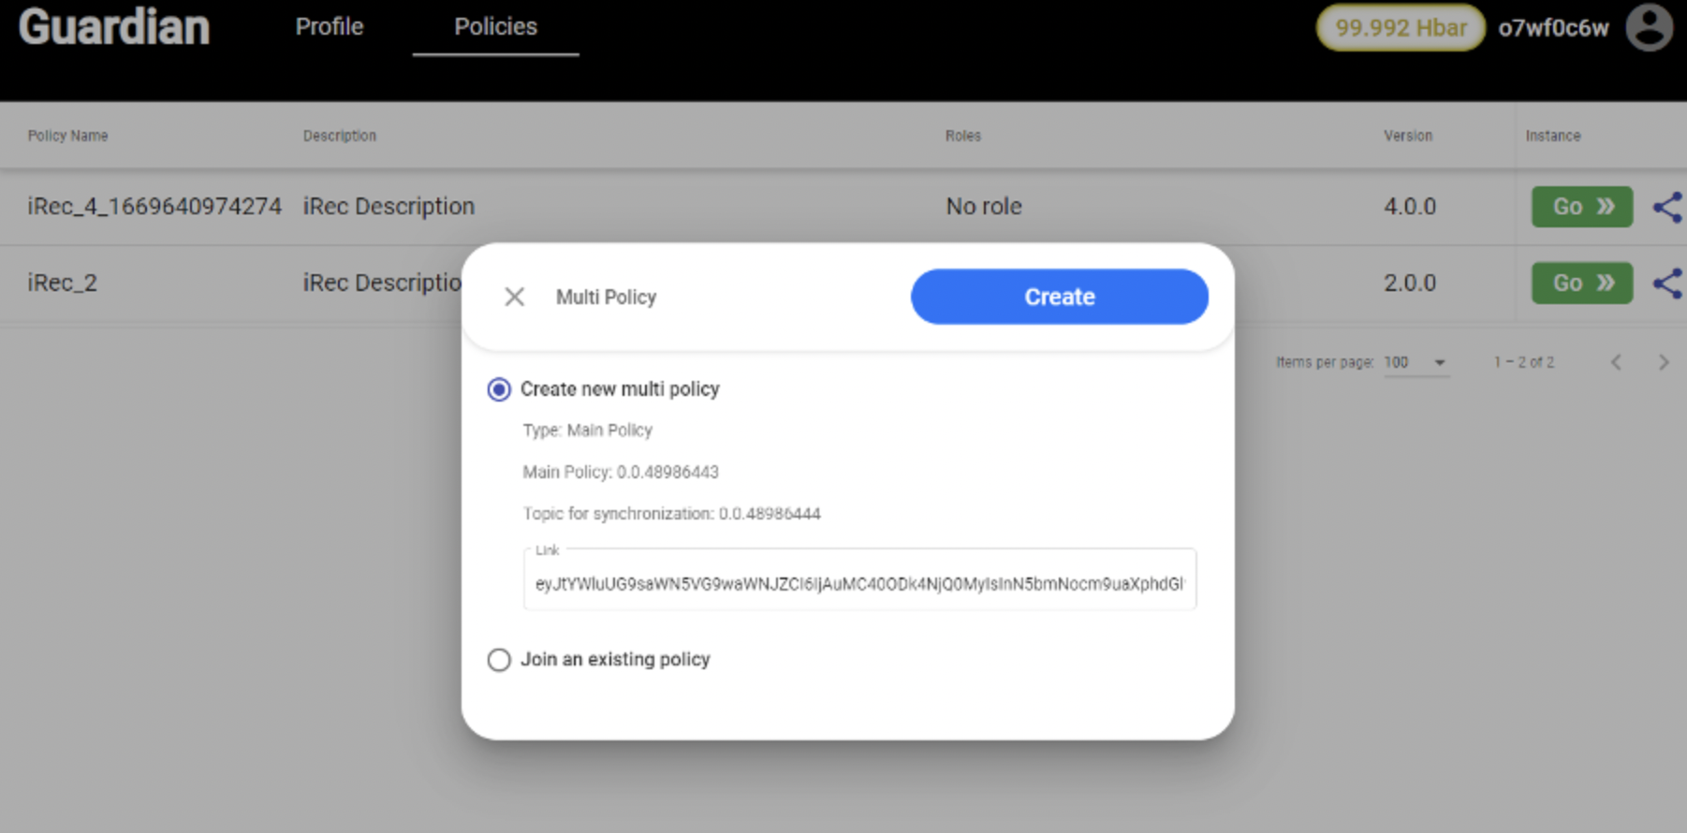Click share icon for iRec_2
This screenshot has height=833, width=1687.
pyautogui.click(x=1666, y=284)
